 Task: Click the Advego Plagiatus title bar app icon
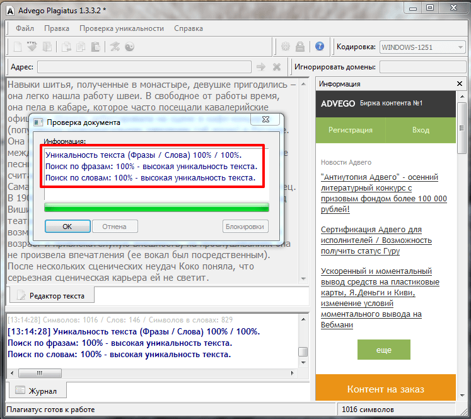[10, 11]
